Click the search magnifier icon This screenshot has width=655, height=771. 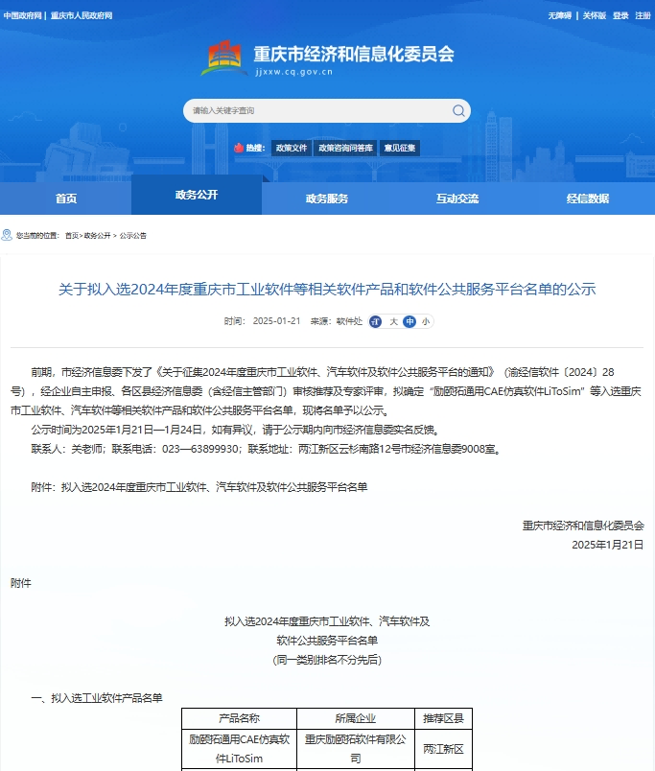coord(458,110)
